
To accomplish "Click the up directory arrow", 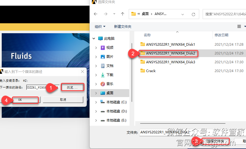I will tap(122, 14).
